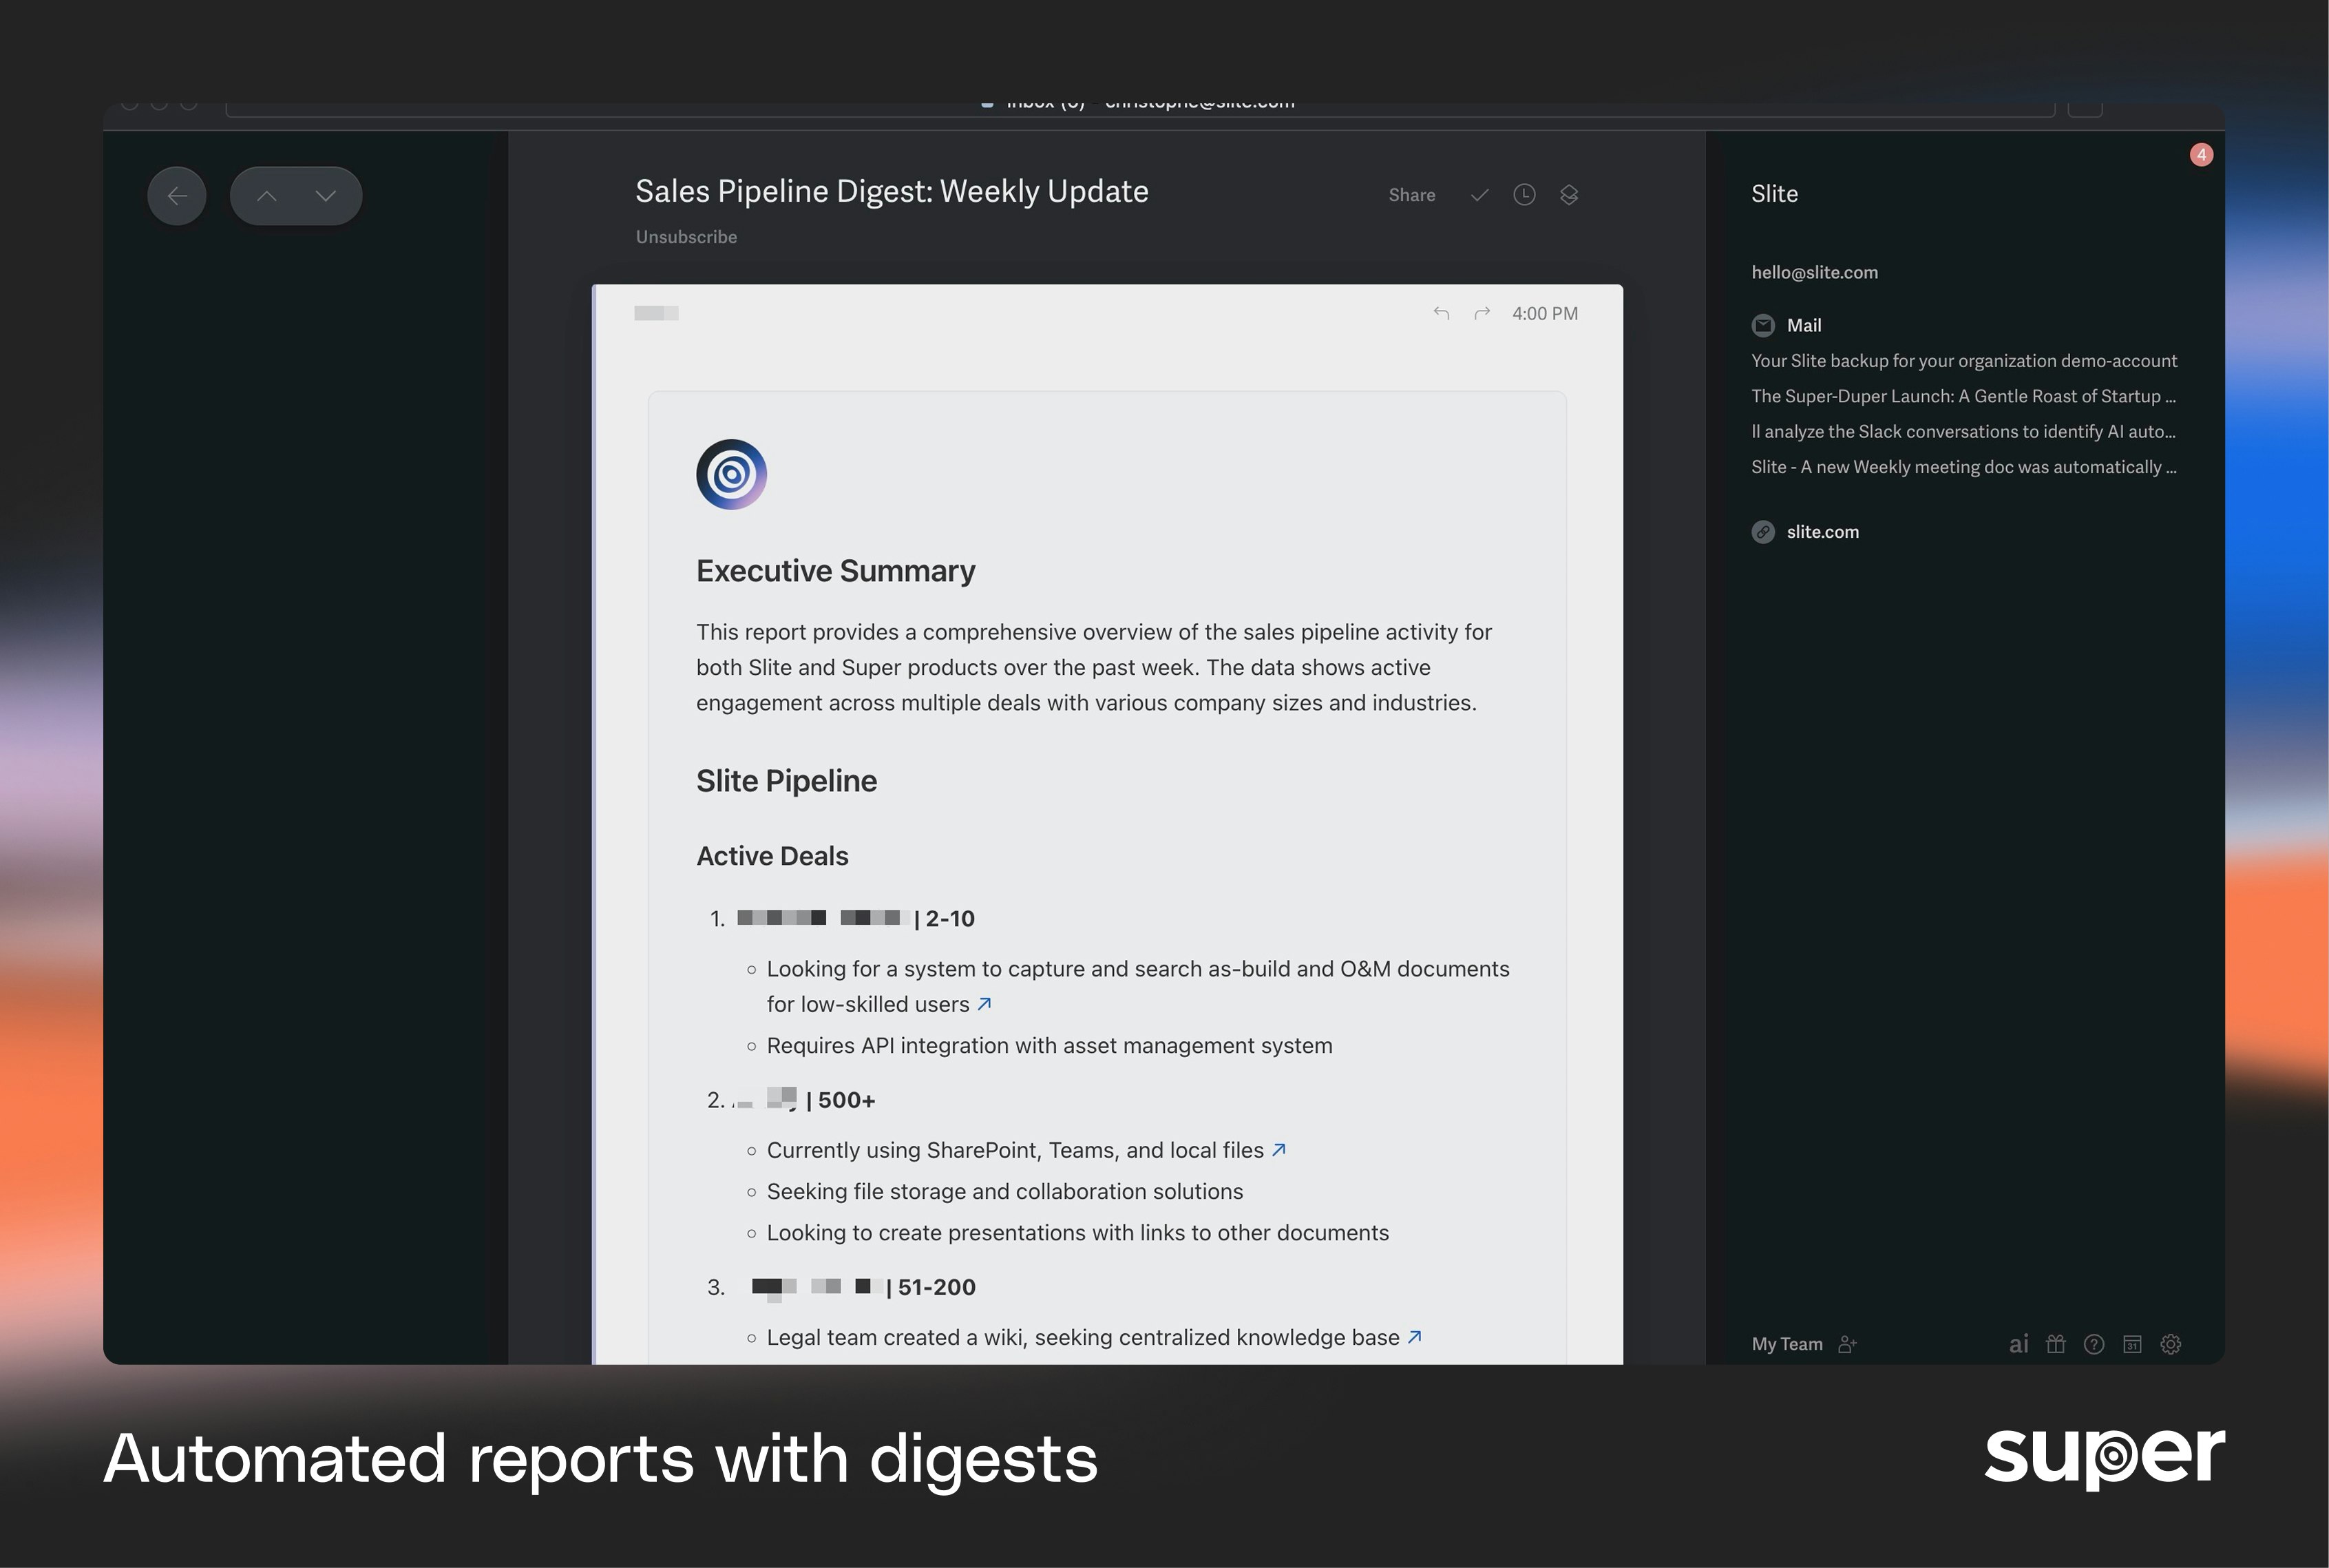Click the red notification badge showing 4
The width and height of the screenshot is (2329, 1568).
click(2201, 155)
